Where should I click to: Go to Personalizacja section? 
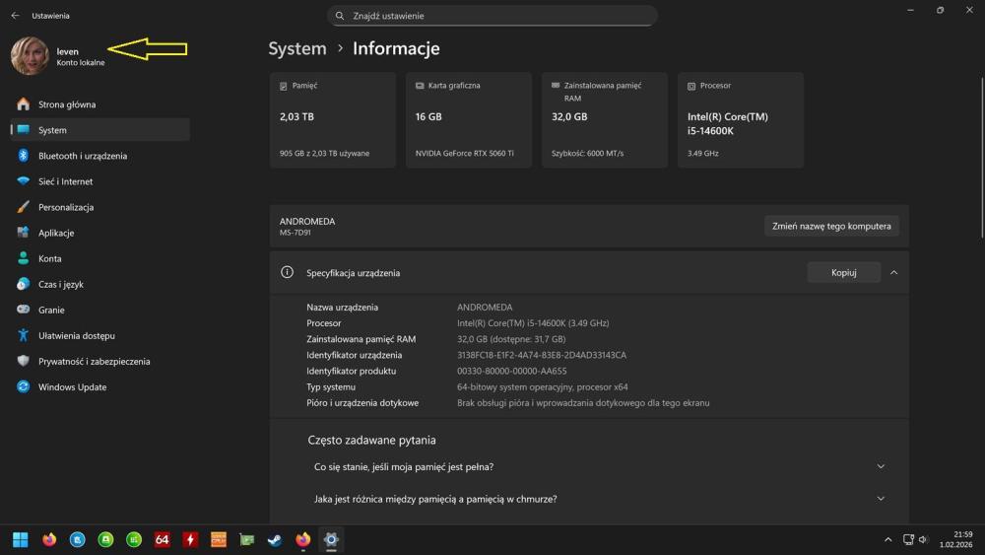coord(66,207)
